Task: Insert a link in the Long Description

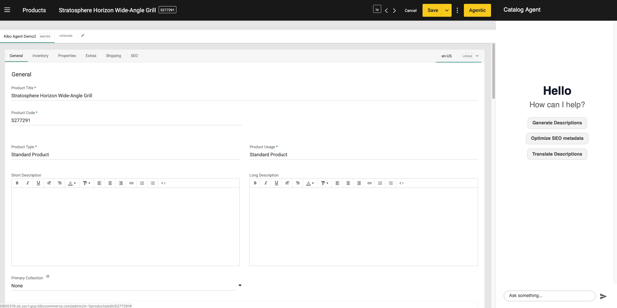Action: (369, 183)
